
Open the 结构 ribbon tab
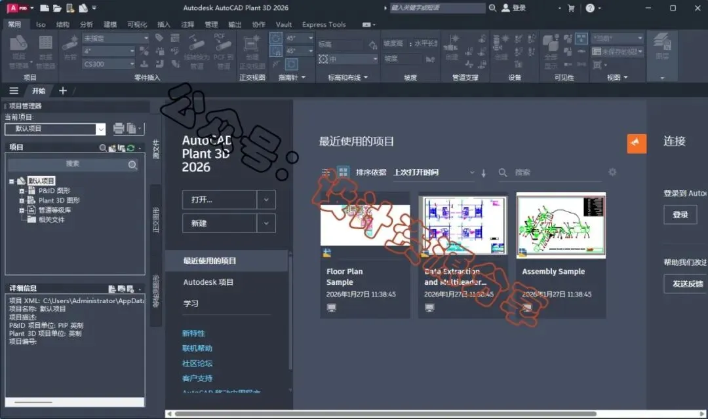[63, 24]
